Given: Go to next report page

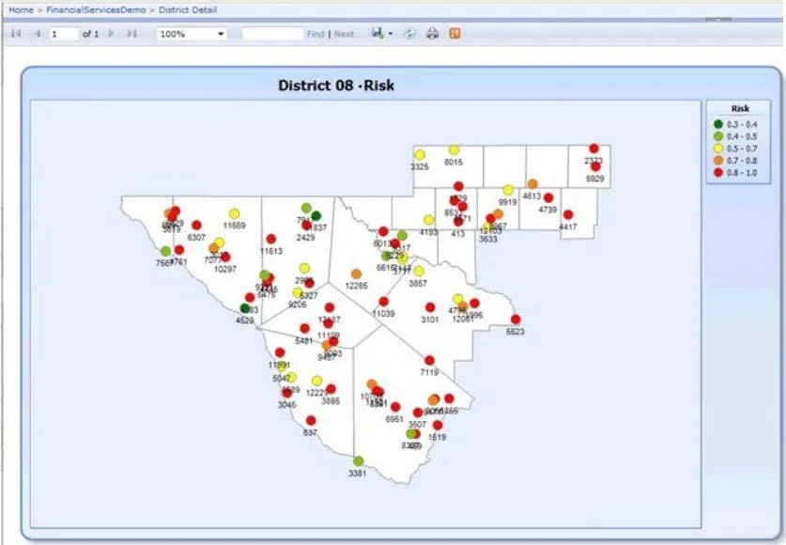Looking at the screenshot, I should (112, 34).
